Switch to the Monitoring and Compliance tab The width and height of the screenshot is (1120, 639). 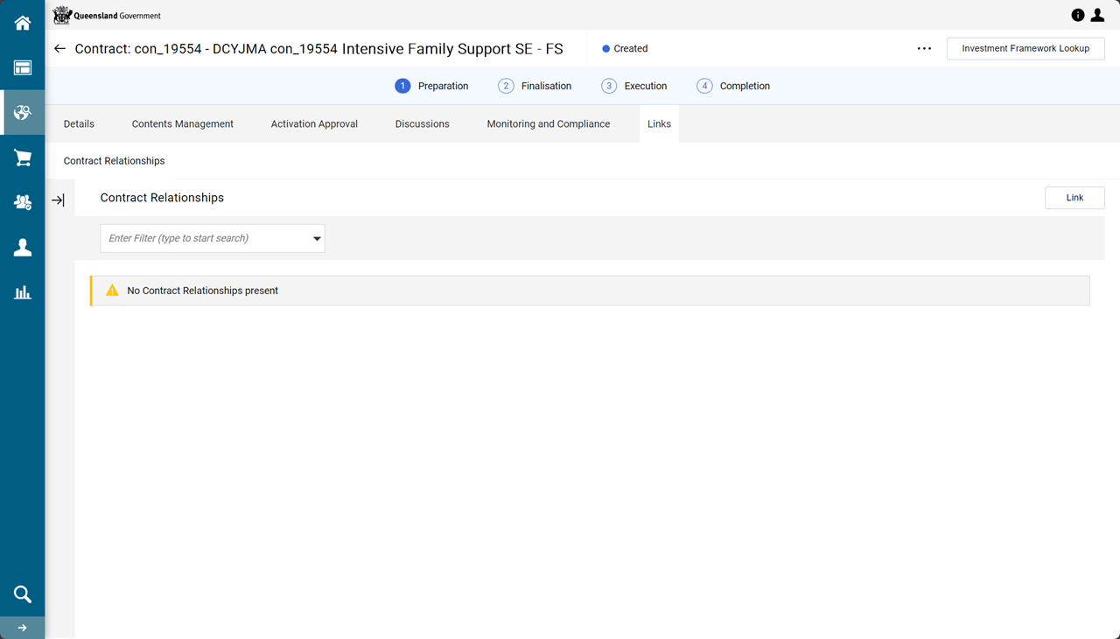coord(549,123)
